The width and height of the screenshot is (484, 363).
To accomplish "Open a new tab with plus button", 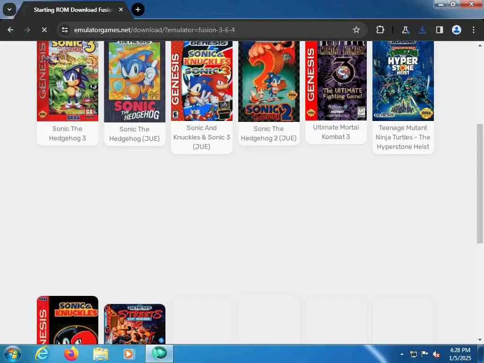I will click(138, 9).
